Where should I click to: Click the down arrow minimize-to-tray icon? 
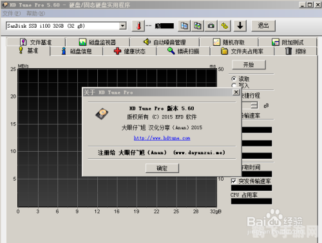pos(240,26)
